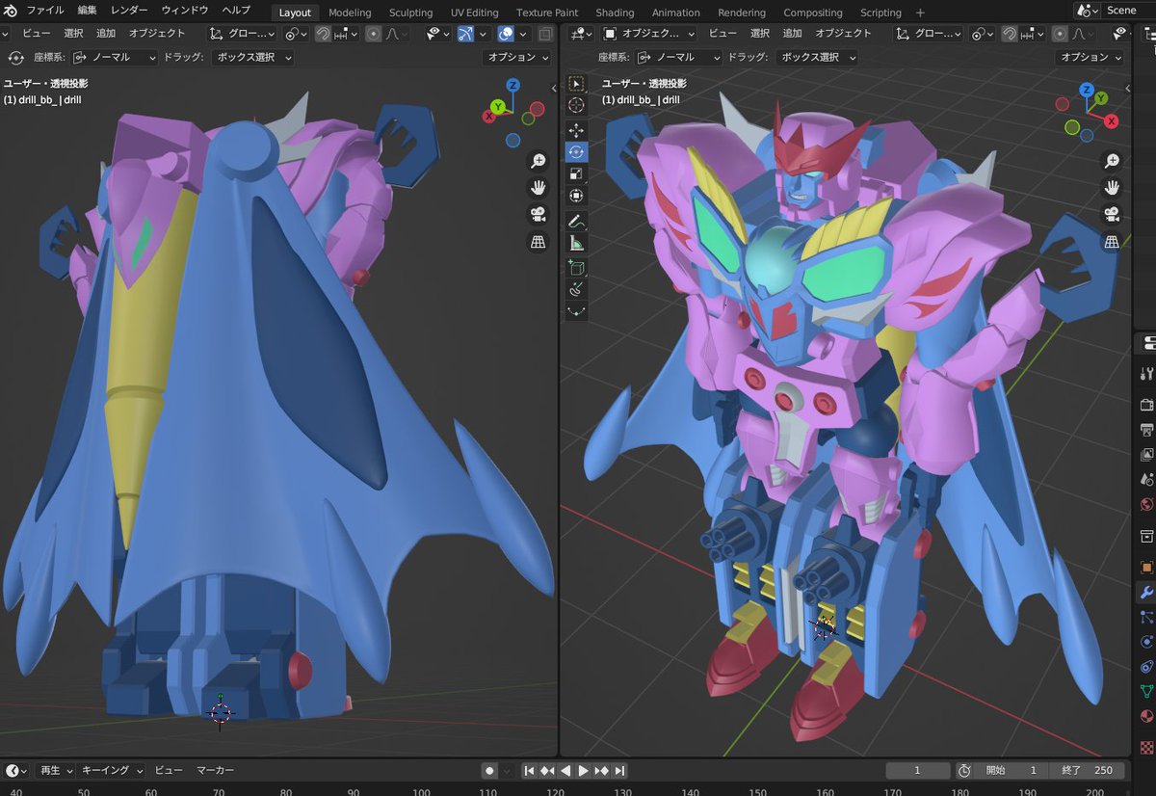
Task: Toggle auto keying record button in timeline
Action: [x=489, y=770]
